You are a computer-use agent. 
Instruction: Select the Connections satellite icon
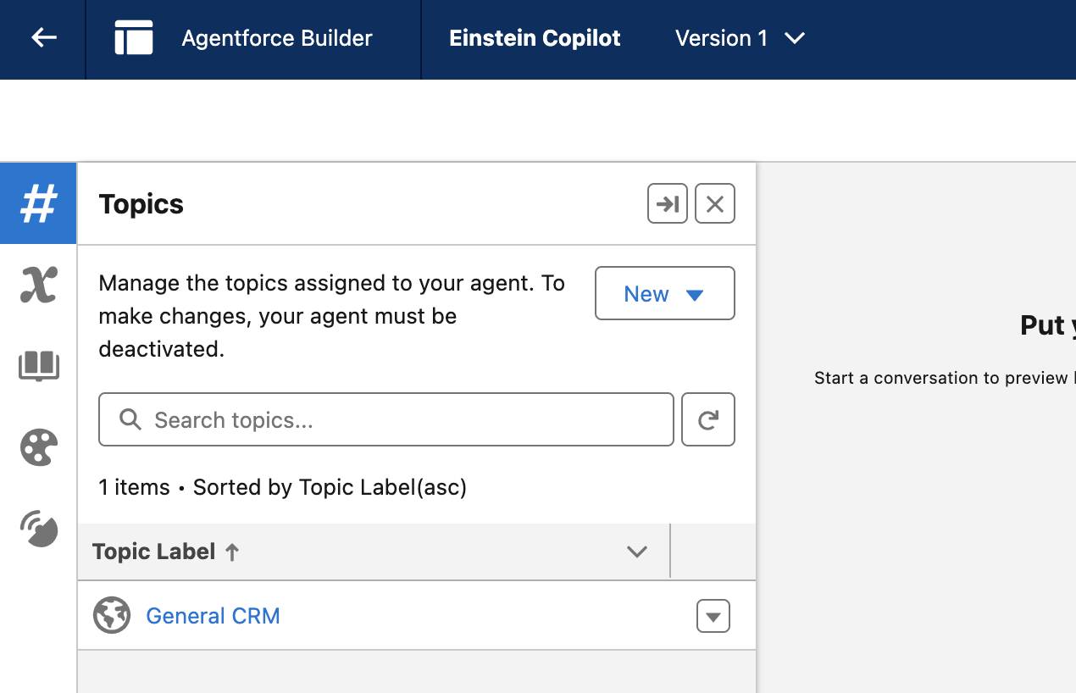(x=37, y=529)
